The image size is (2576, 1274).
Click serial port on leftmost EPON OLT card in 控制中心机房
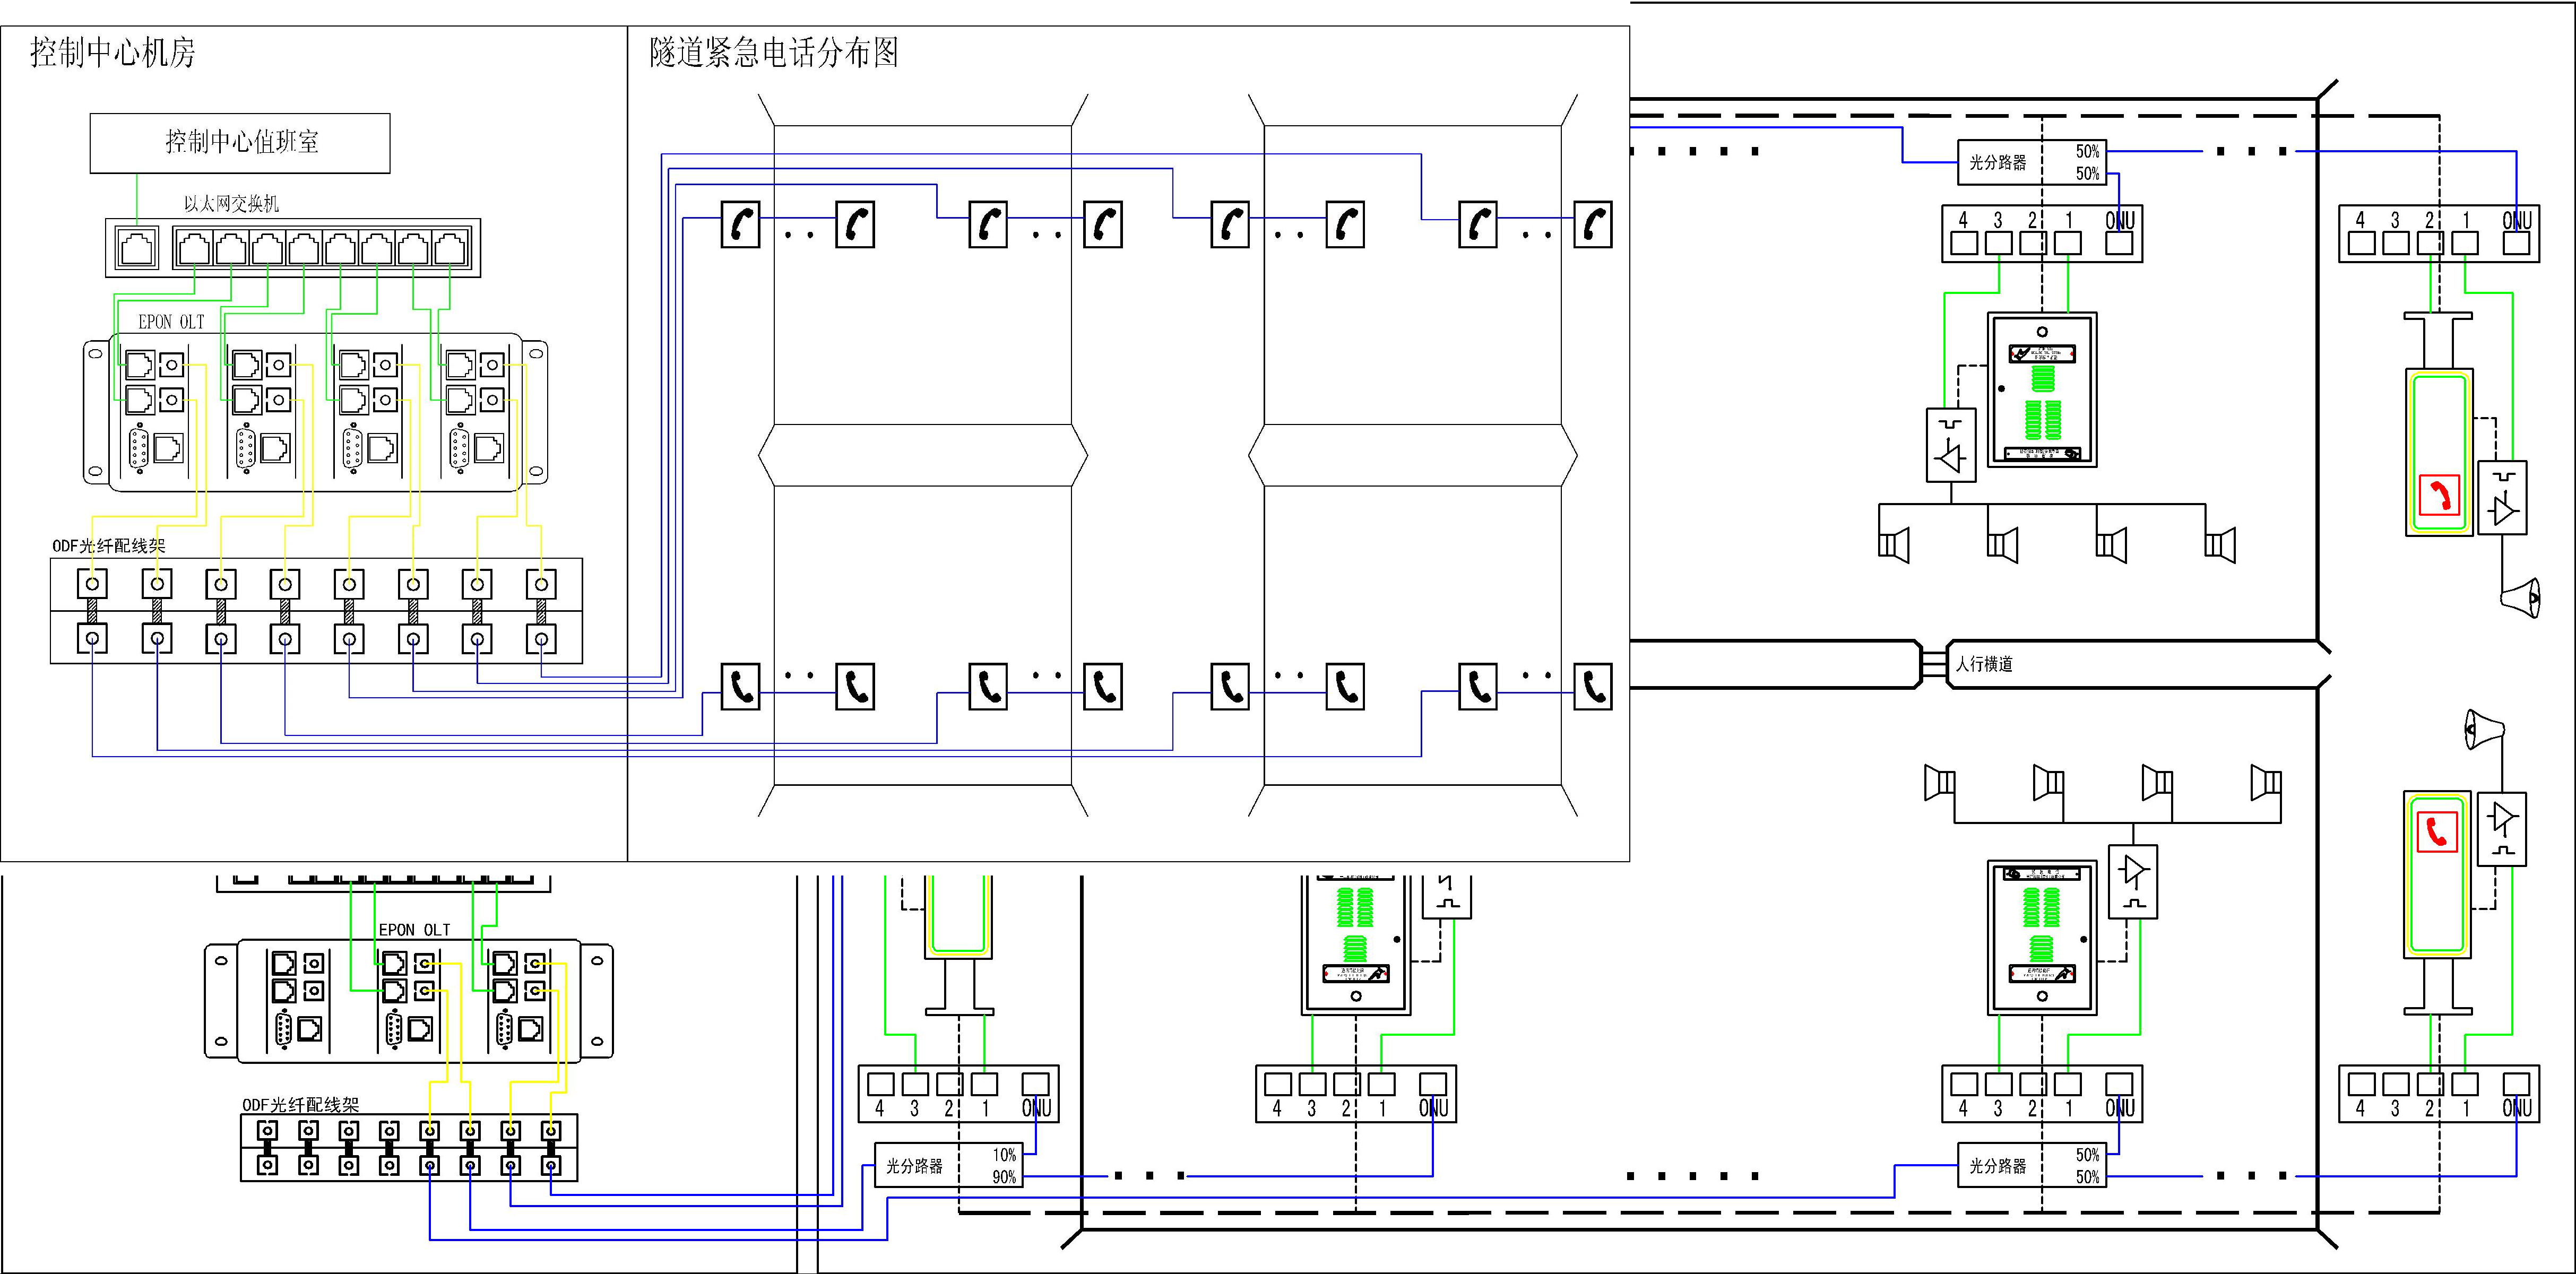(x=139, y=447)
